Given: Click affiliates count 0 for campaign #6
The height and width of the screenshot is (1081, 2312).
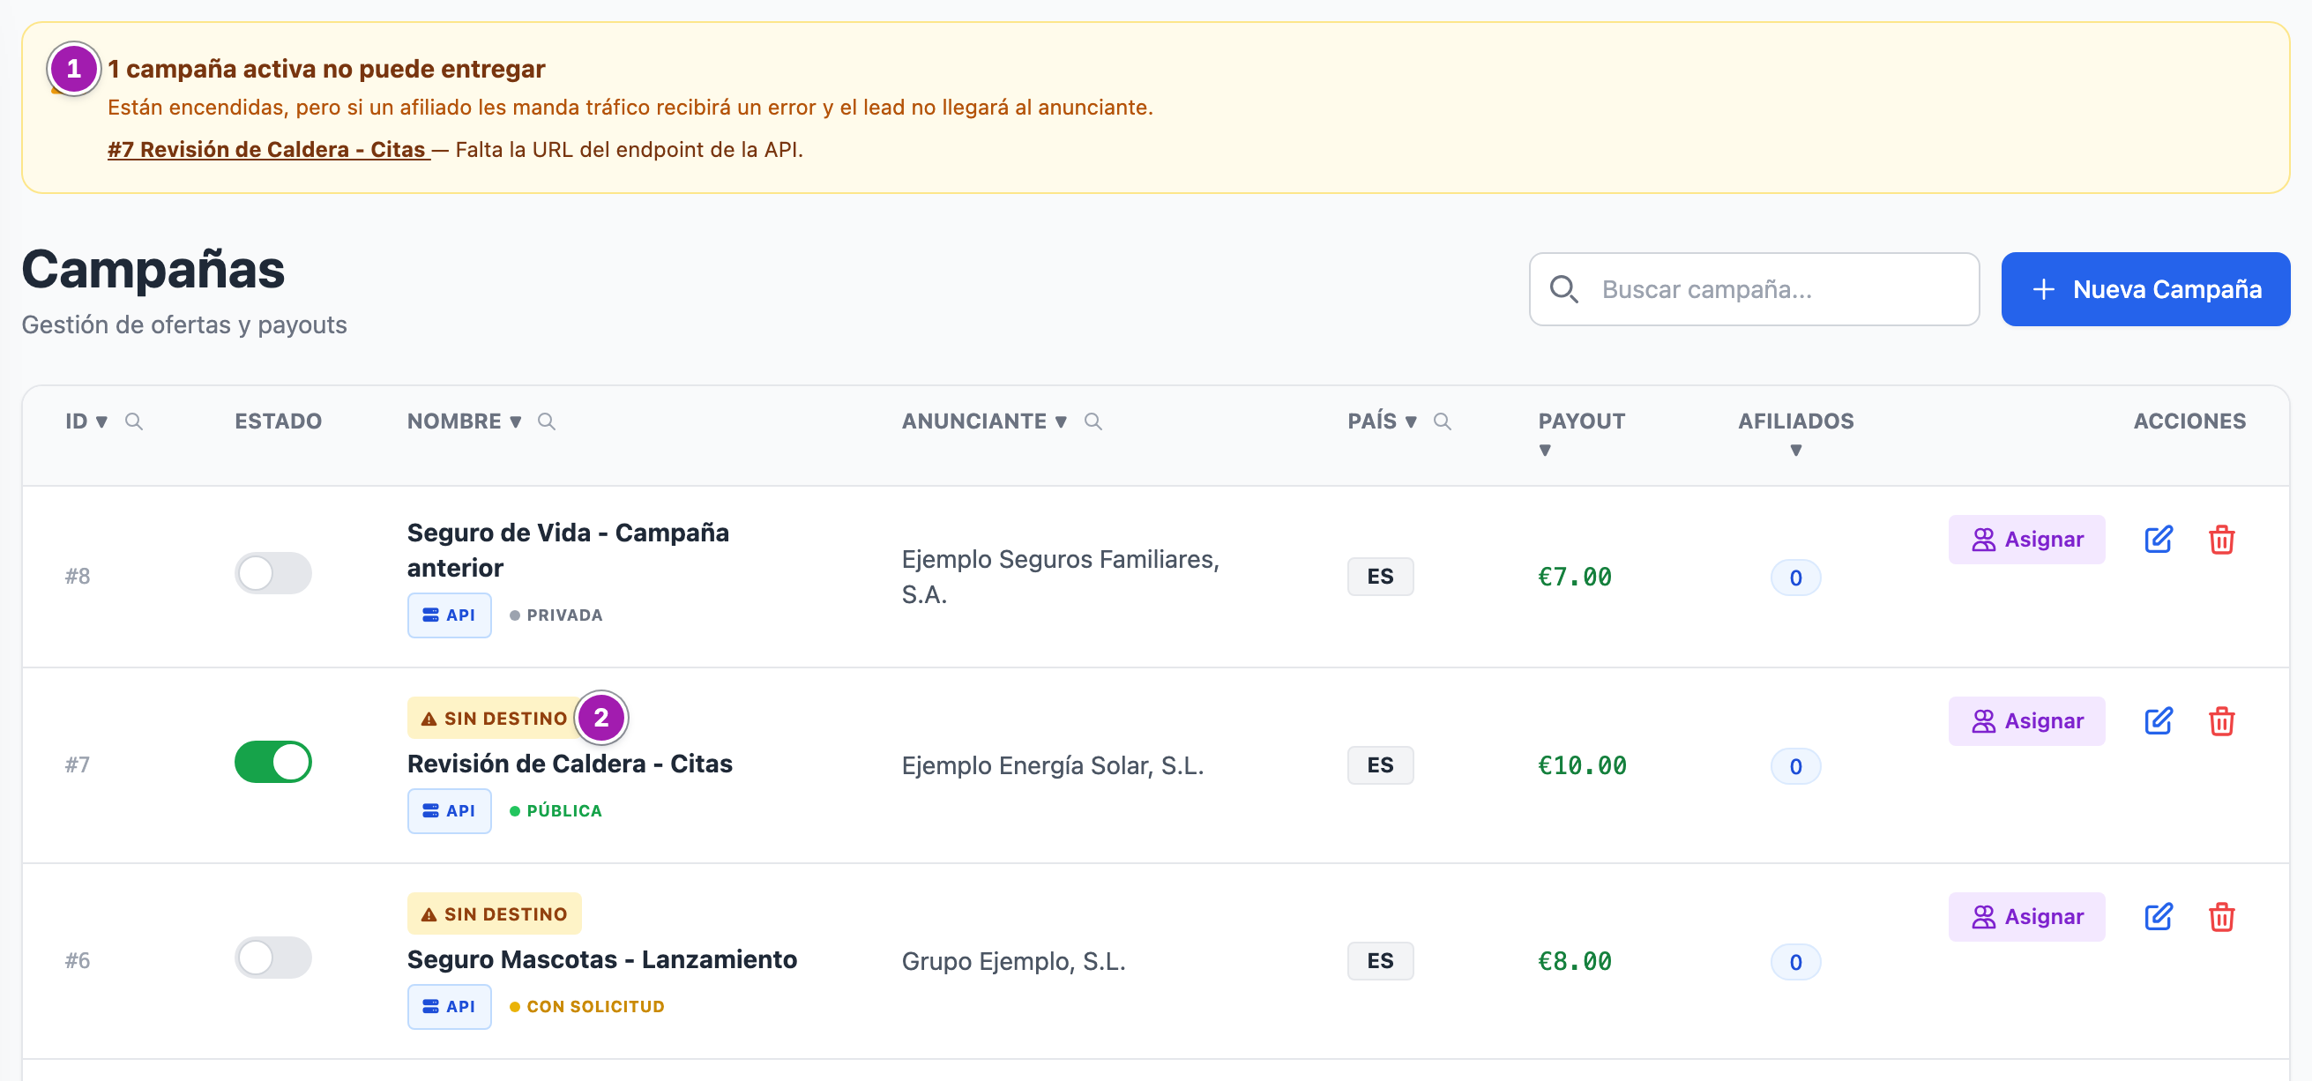Looking at the screenshot, I should (1796, 962).
